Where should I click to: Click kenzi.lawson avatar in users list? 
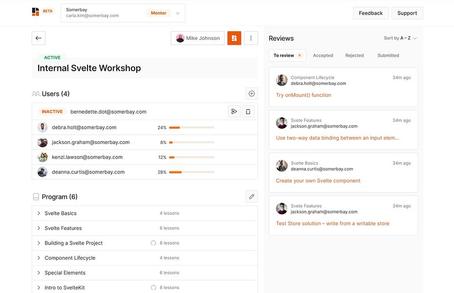click(42, 157)
